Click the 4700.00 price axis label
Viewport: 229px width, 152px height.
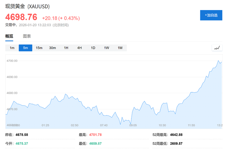coord(12,61)
